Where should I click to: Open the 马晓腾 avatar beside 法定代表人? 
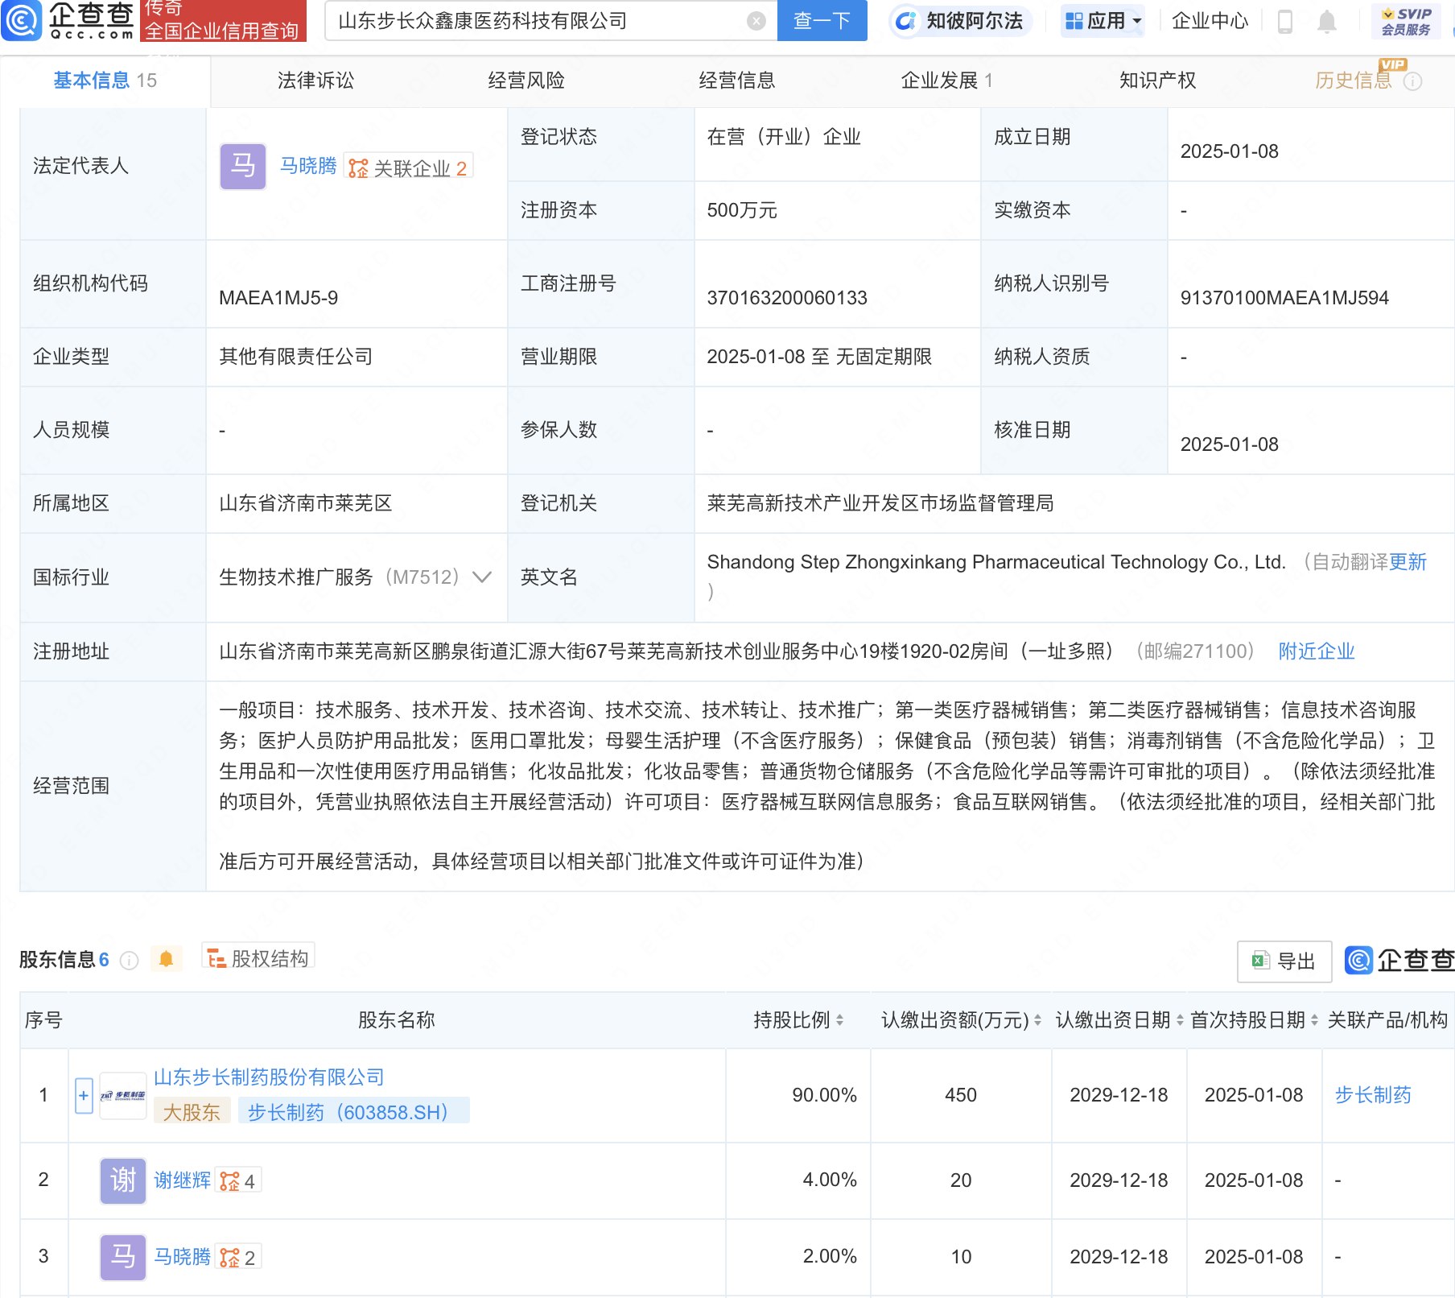point(243,167)
